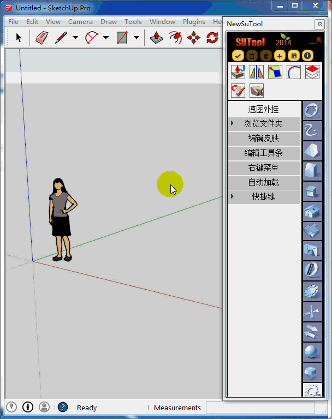This screenshot has width=332, height=419.
Task: Open the File menu
Action: (x=13, y=22)
